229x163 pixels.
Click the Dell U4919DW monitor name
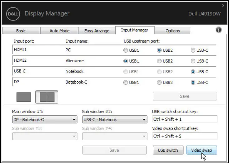[204, 14]
